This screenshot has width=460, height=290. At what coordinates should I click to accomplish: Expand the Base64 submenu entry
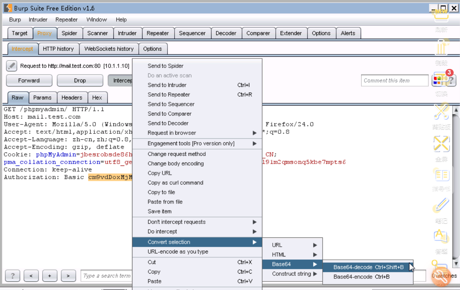[292, 264]
